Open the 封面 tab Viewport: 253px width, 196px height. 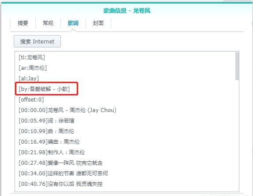[x=98, y=23]
